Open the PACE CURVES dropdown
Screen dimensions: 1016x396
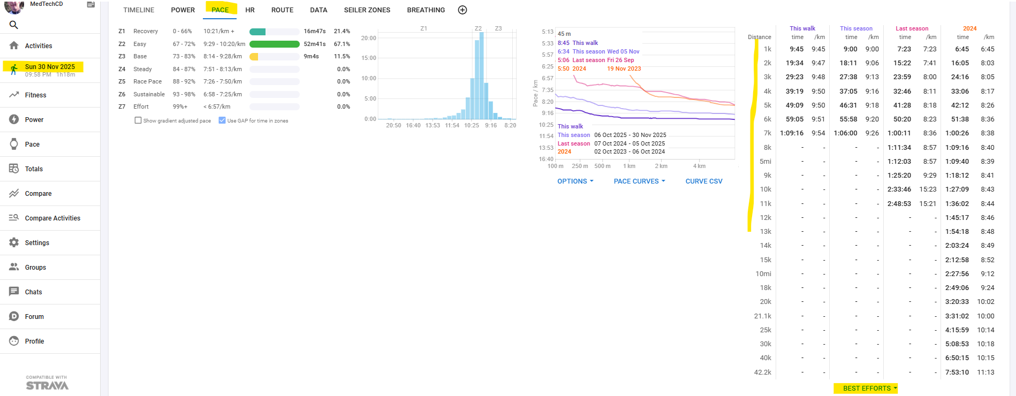coord(639,181)
